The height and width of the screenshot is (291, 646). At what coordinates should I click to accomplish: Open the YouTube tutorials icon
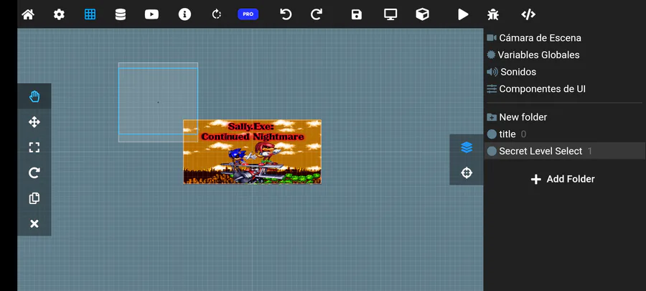(151, 15)
